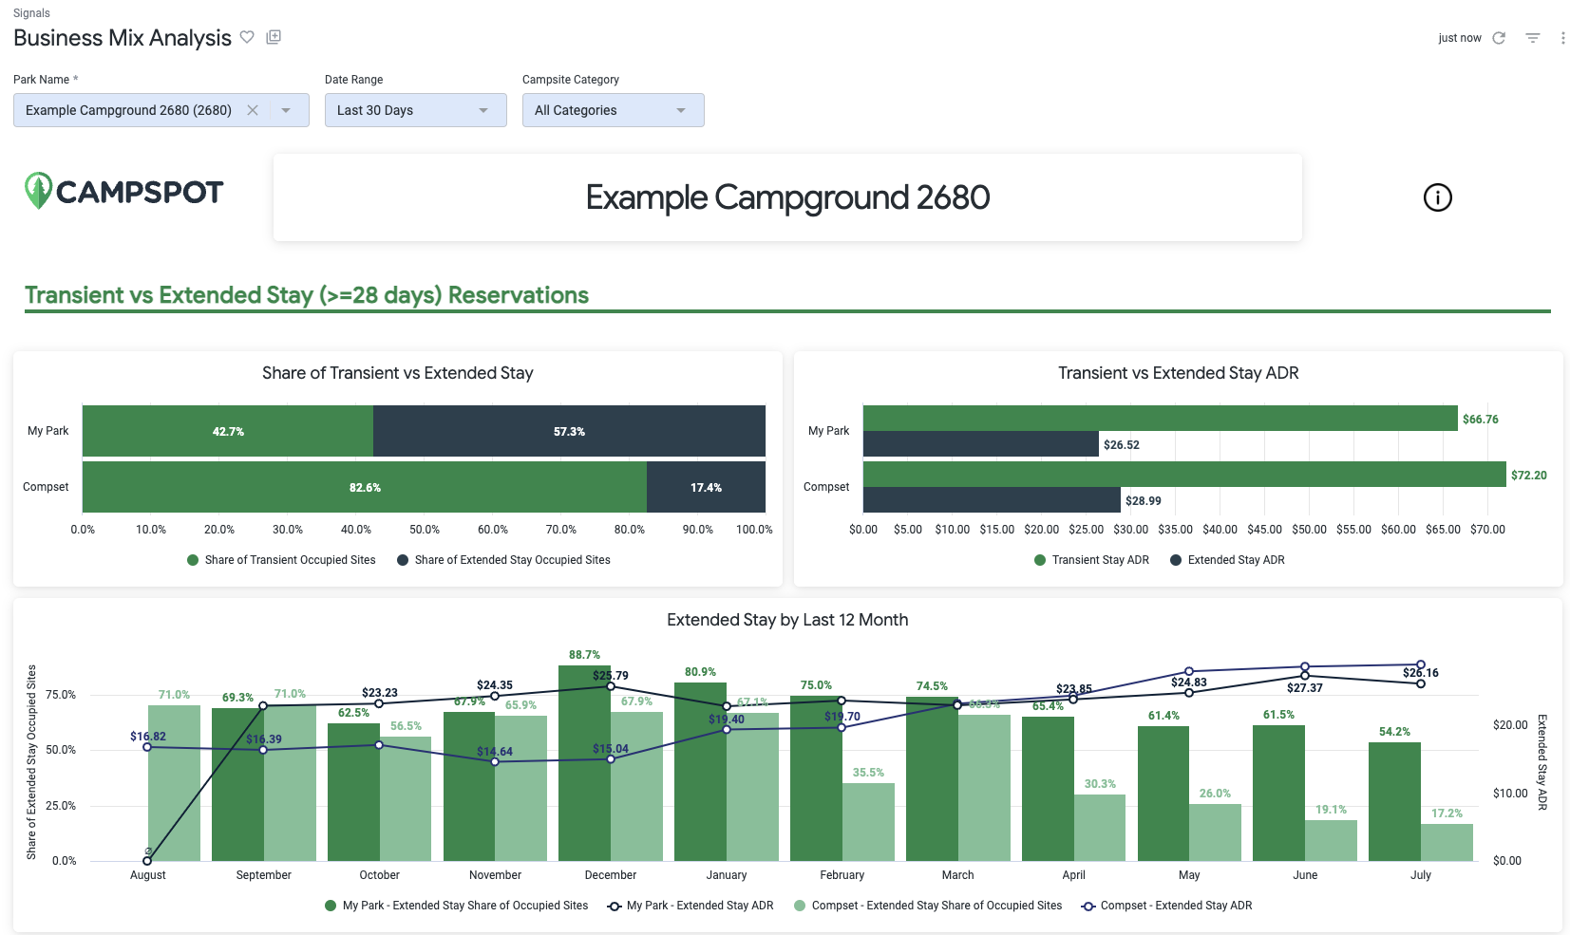Toggle the Share of Transient Occupied Sites legend

point(280,560)
